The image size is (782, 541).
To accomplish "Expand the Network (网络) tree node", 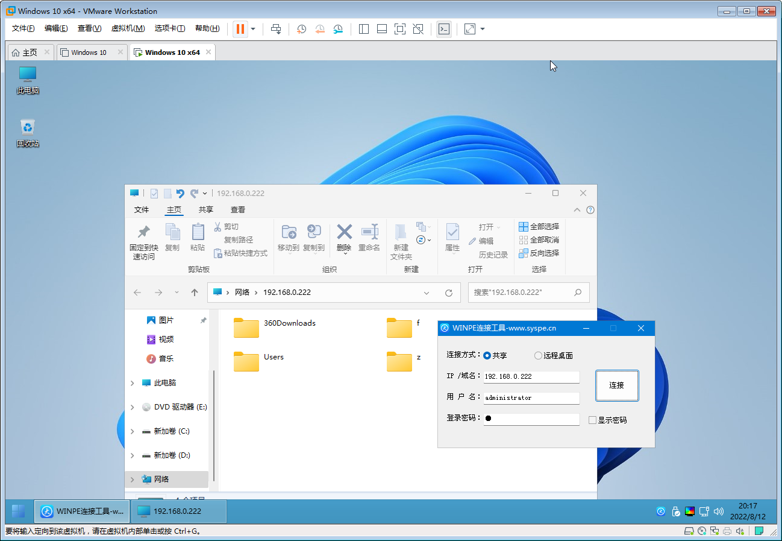I will tap(133, 479).
